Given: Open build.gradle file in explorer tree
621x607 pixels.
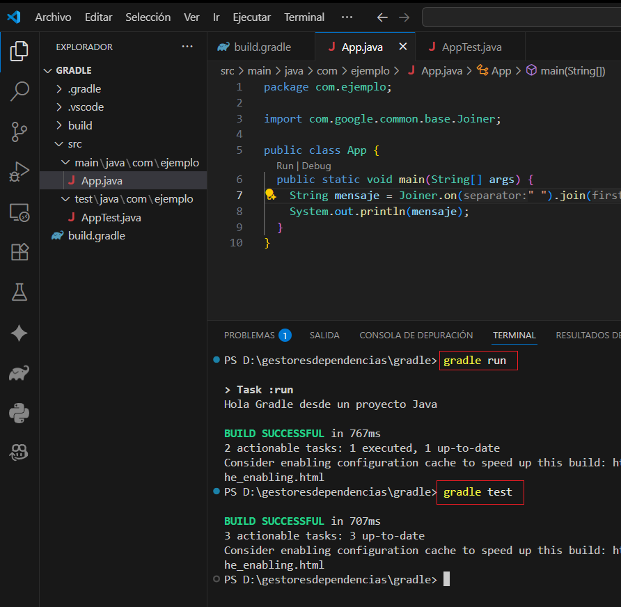Looking at the screenshot, I should [x=96, y=236].
